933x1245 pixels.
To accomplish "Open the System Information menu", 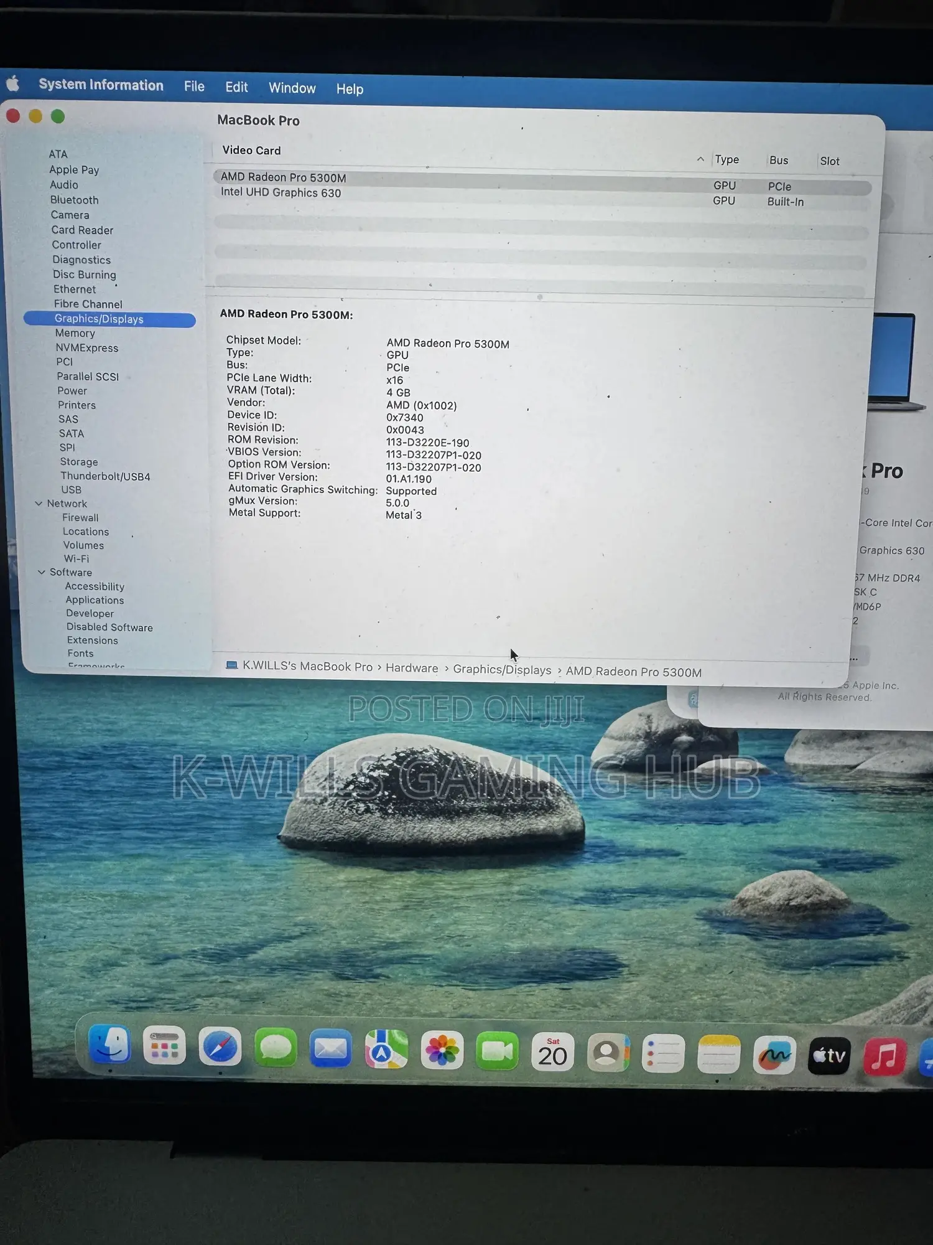I will pyautogui.click(x=101, y=85).
